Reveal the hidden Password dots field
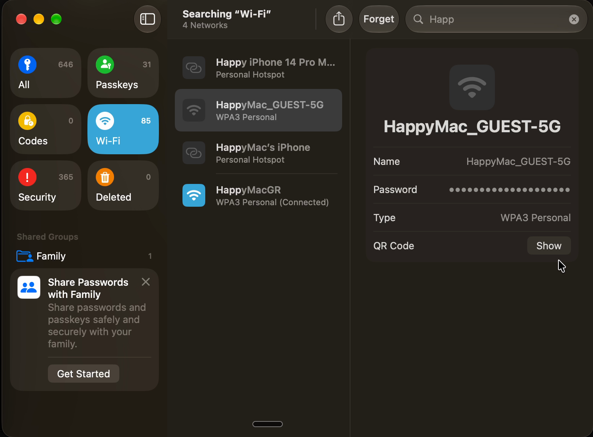 (509, 190)
